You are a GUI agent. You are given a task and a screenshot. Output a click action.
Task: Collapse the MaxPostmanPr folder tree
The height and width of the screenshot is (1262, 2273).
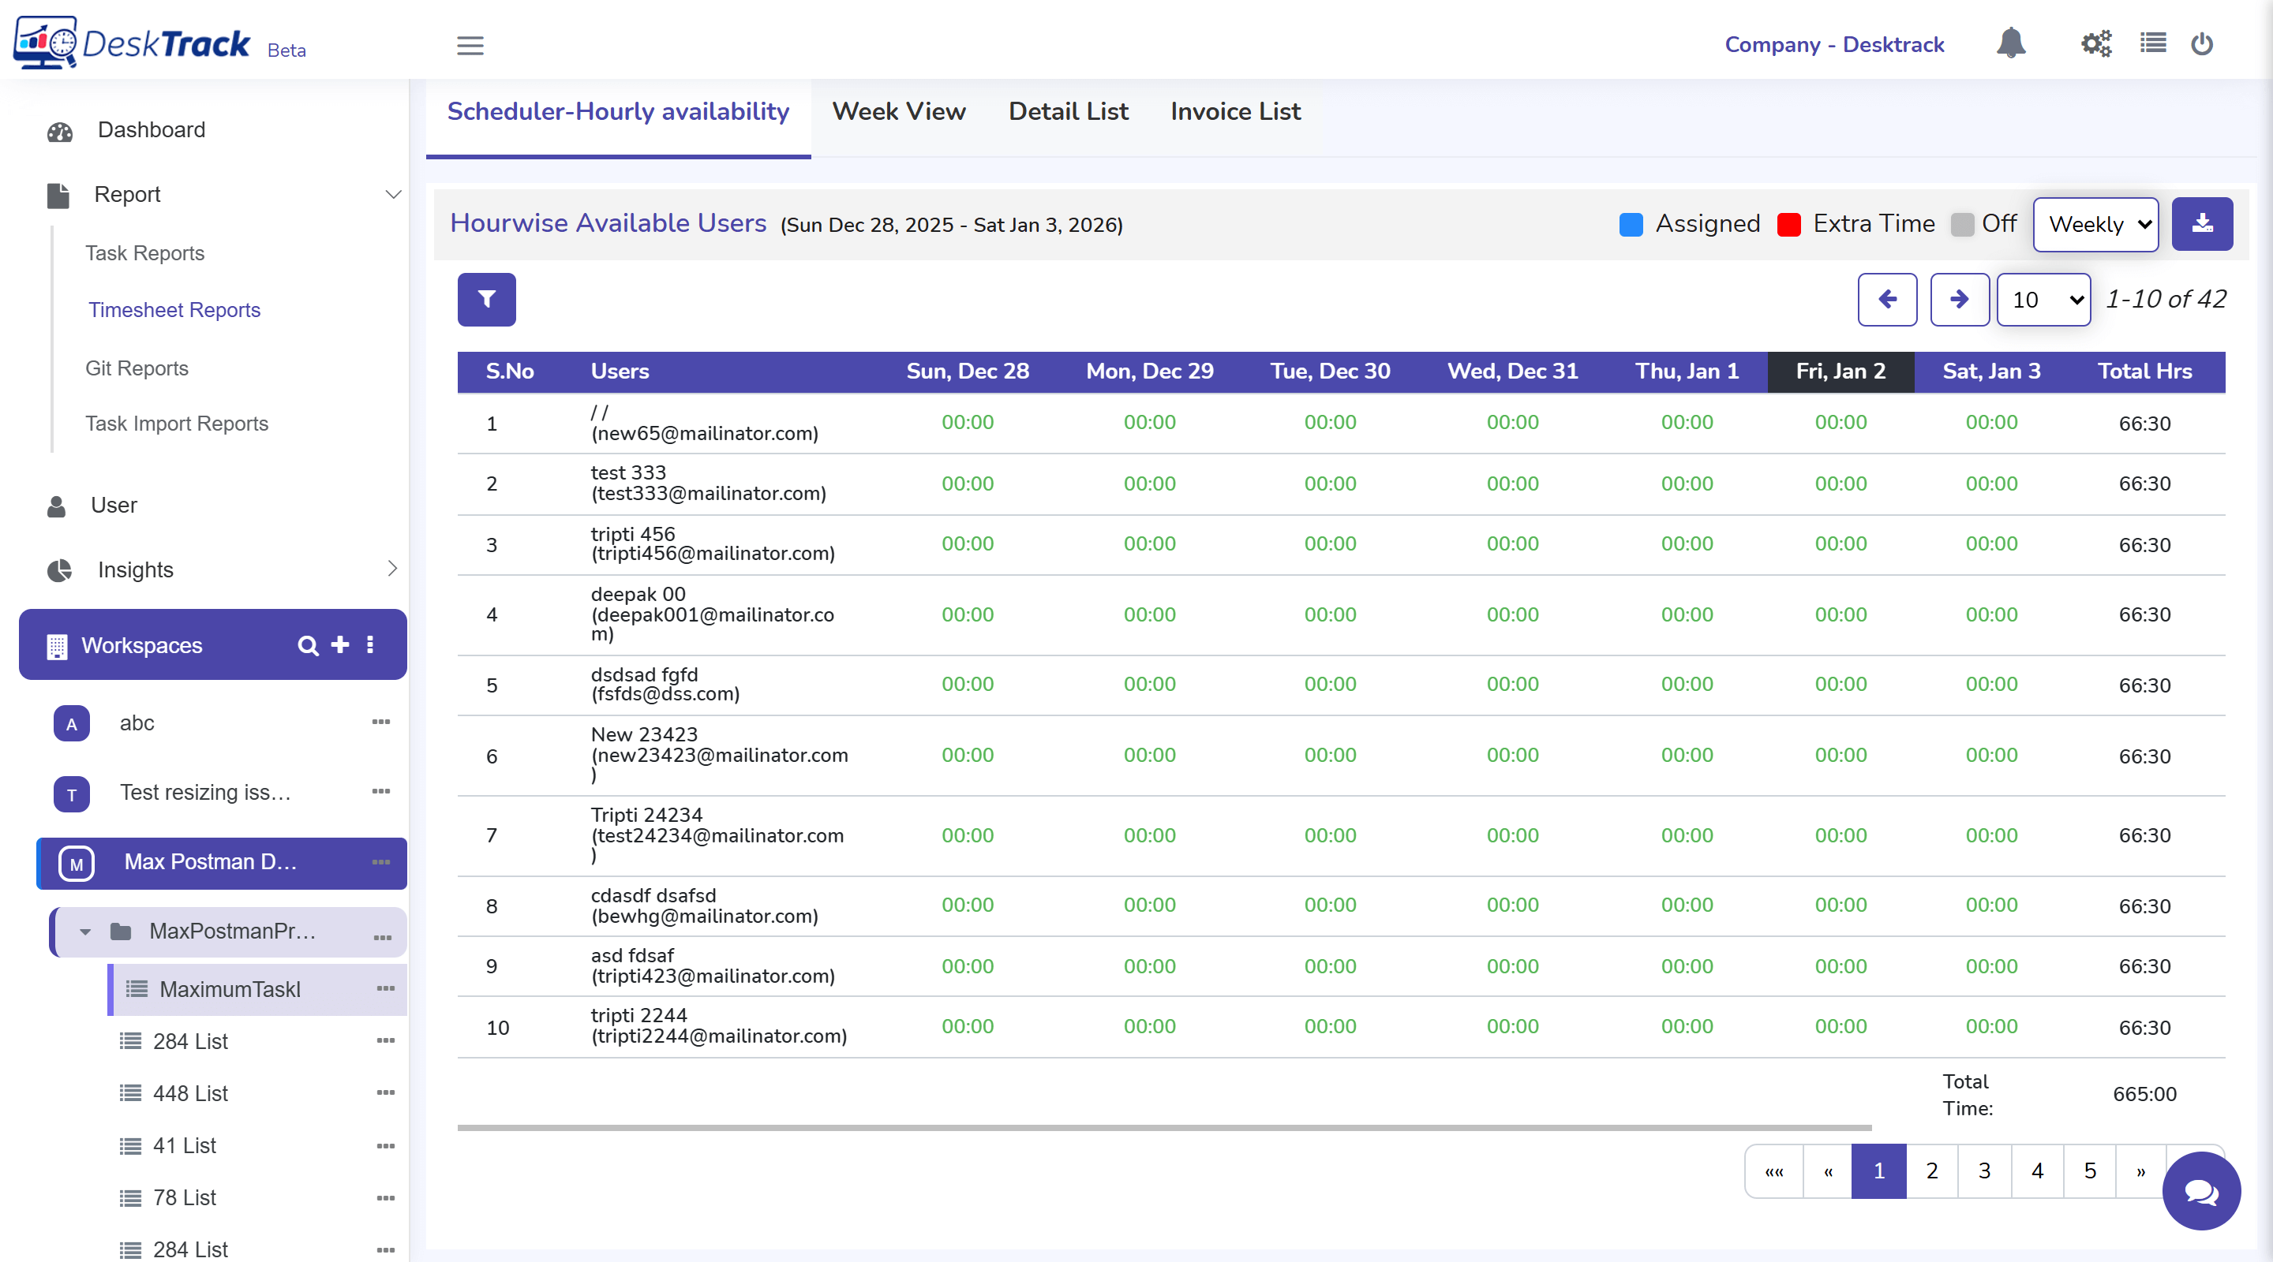[84, 932]
